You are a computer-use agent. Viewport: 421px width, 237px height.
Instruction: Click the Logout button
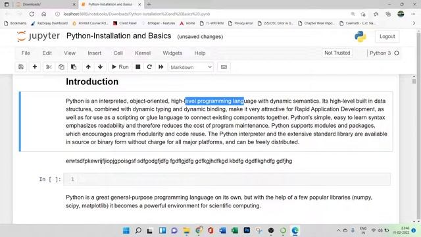tap(387, 37)
